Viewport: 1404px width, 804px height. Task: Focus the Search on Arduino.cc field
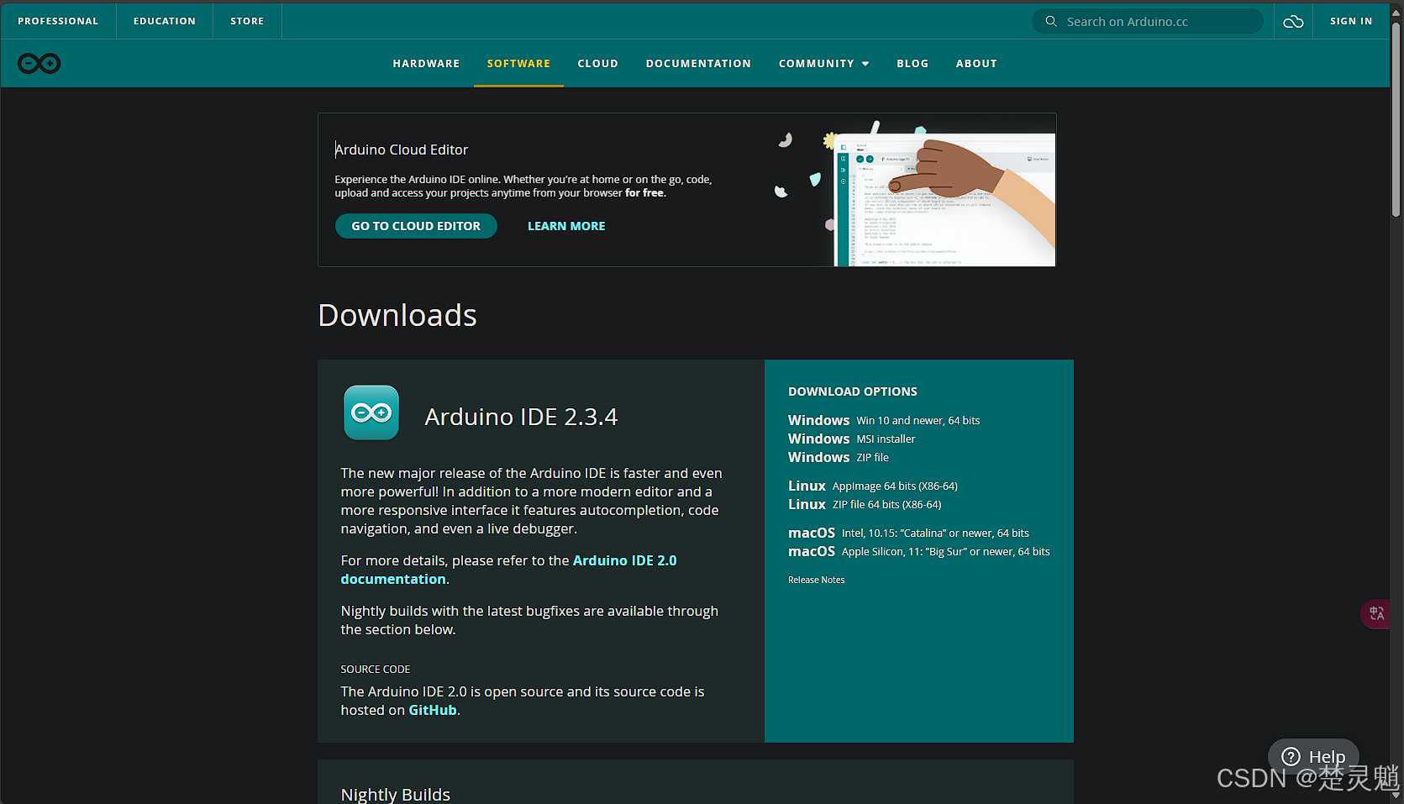coord(1147,21)
